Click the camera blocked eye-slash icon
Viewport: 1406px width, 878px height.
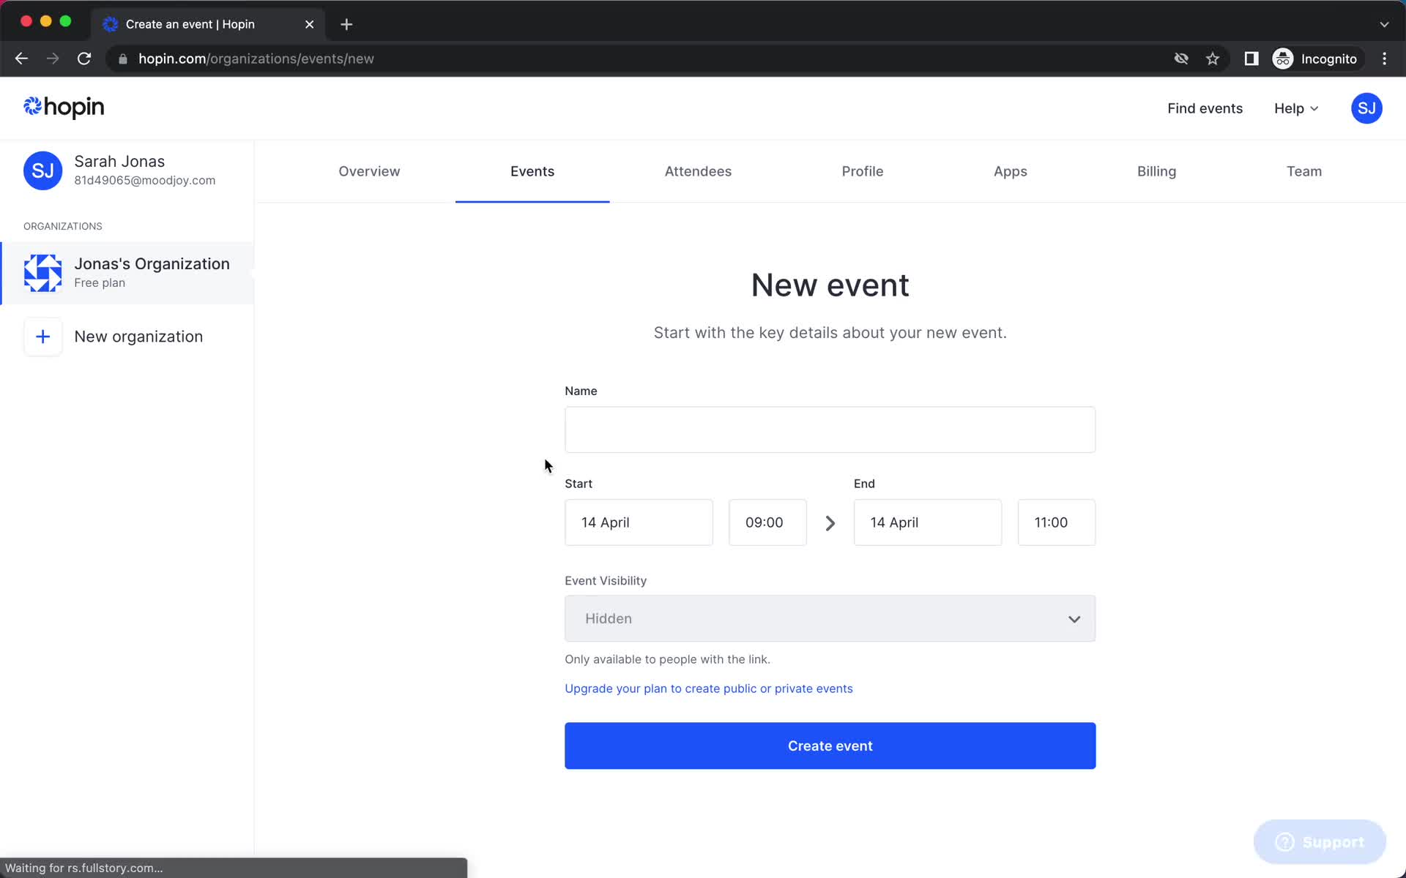[x=1181, y=59]
